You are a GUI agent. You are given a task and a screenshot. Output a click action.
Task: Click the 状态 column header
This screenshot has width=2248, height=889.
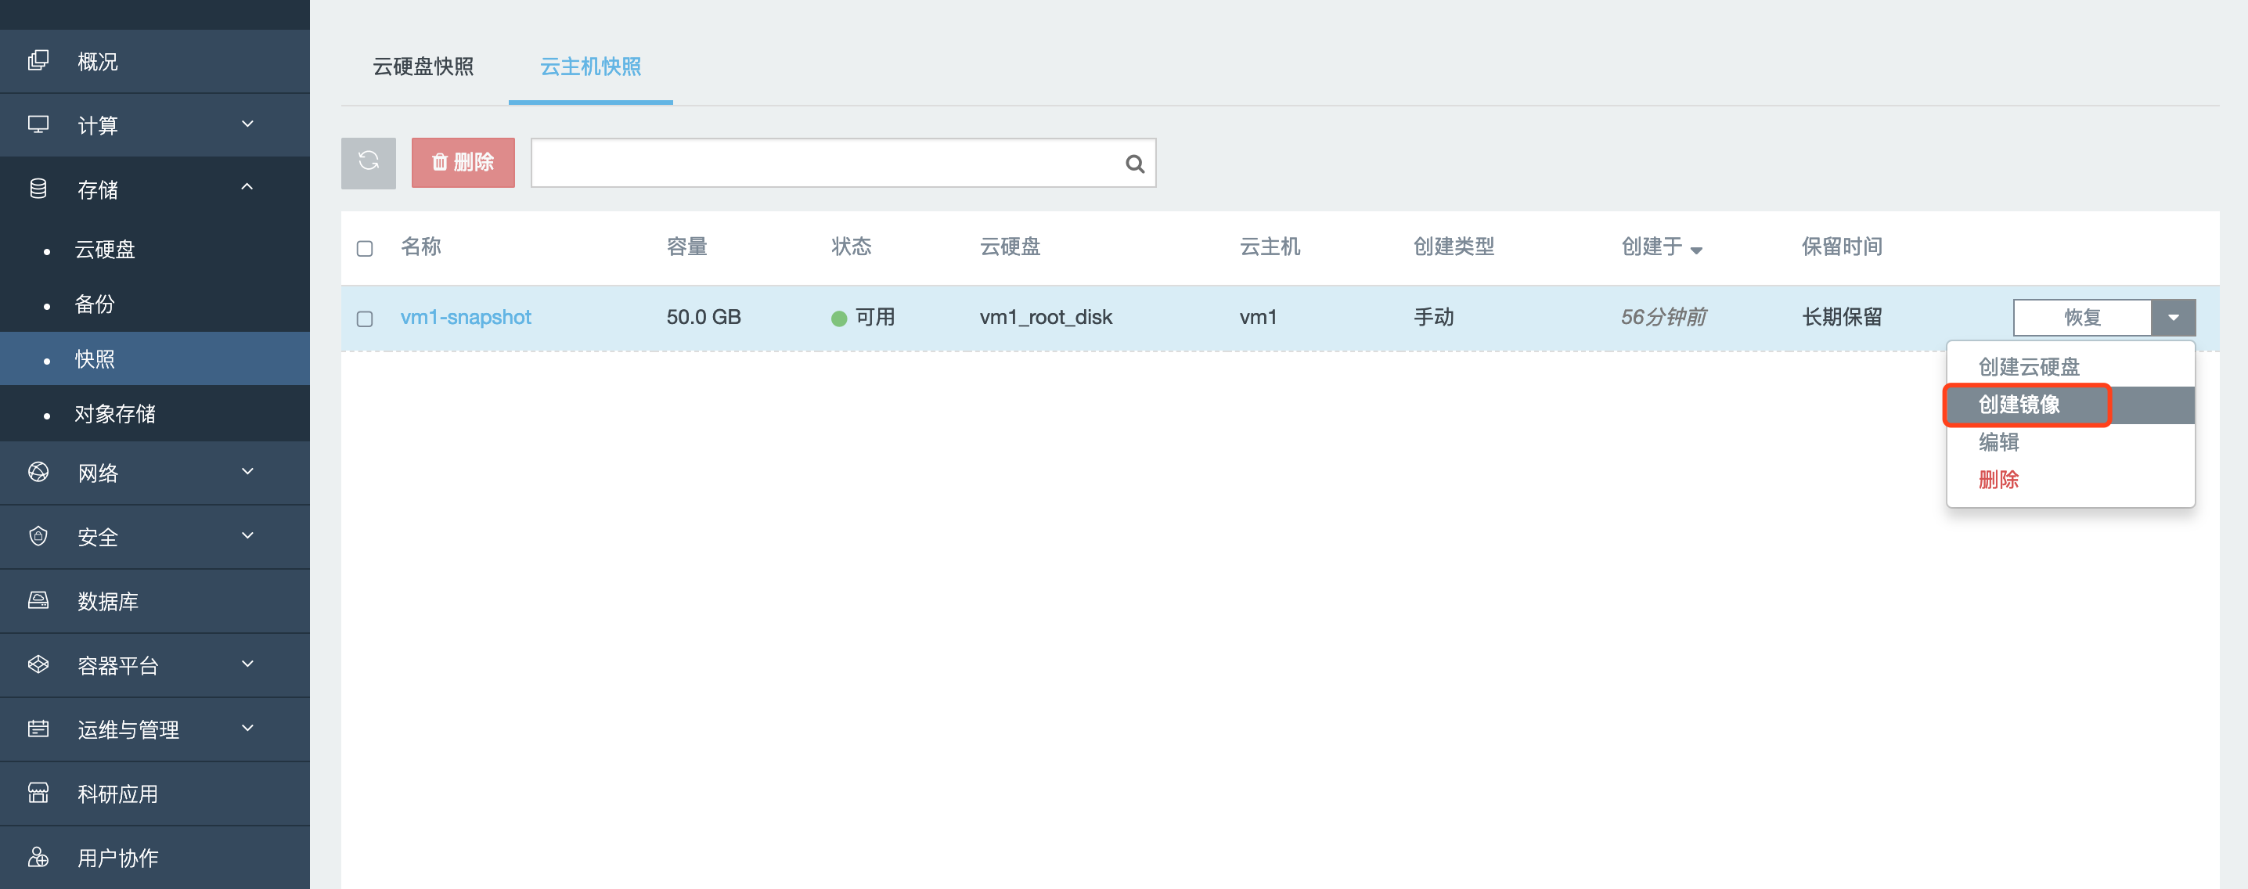[x=851, y=247]
